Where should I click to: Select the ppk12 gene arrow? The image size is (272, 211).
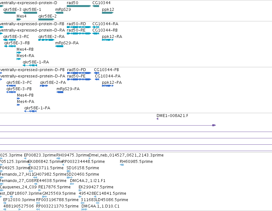[108, 13]
